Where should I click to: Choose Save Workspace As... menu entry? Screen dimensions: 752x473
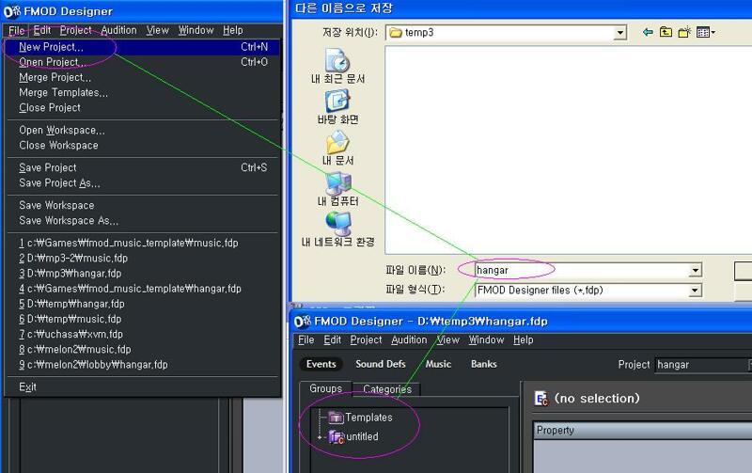[x=143, y=221]
